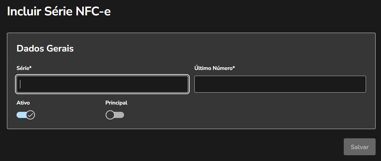Click the checkmark knob on Ativo switch
381x161 pixels.
pyautogui.click(x=30, y=115)
